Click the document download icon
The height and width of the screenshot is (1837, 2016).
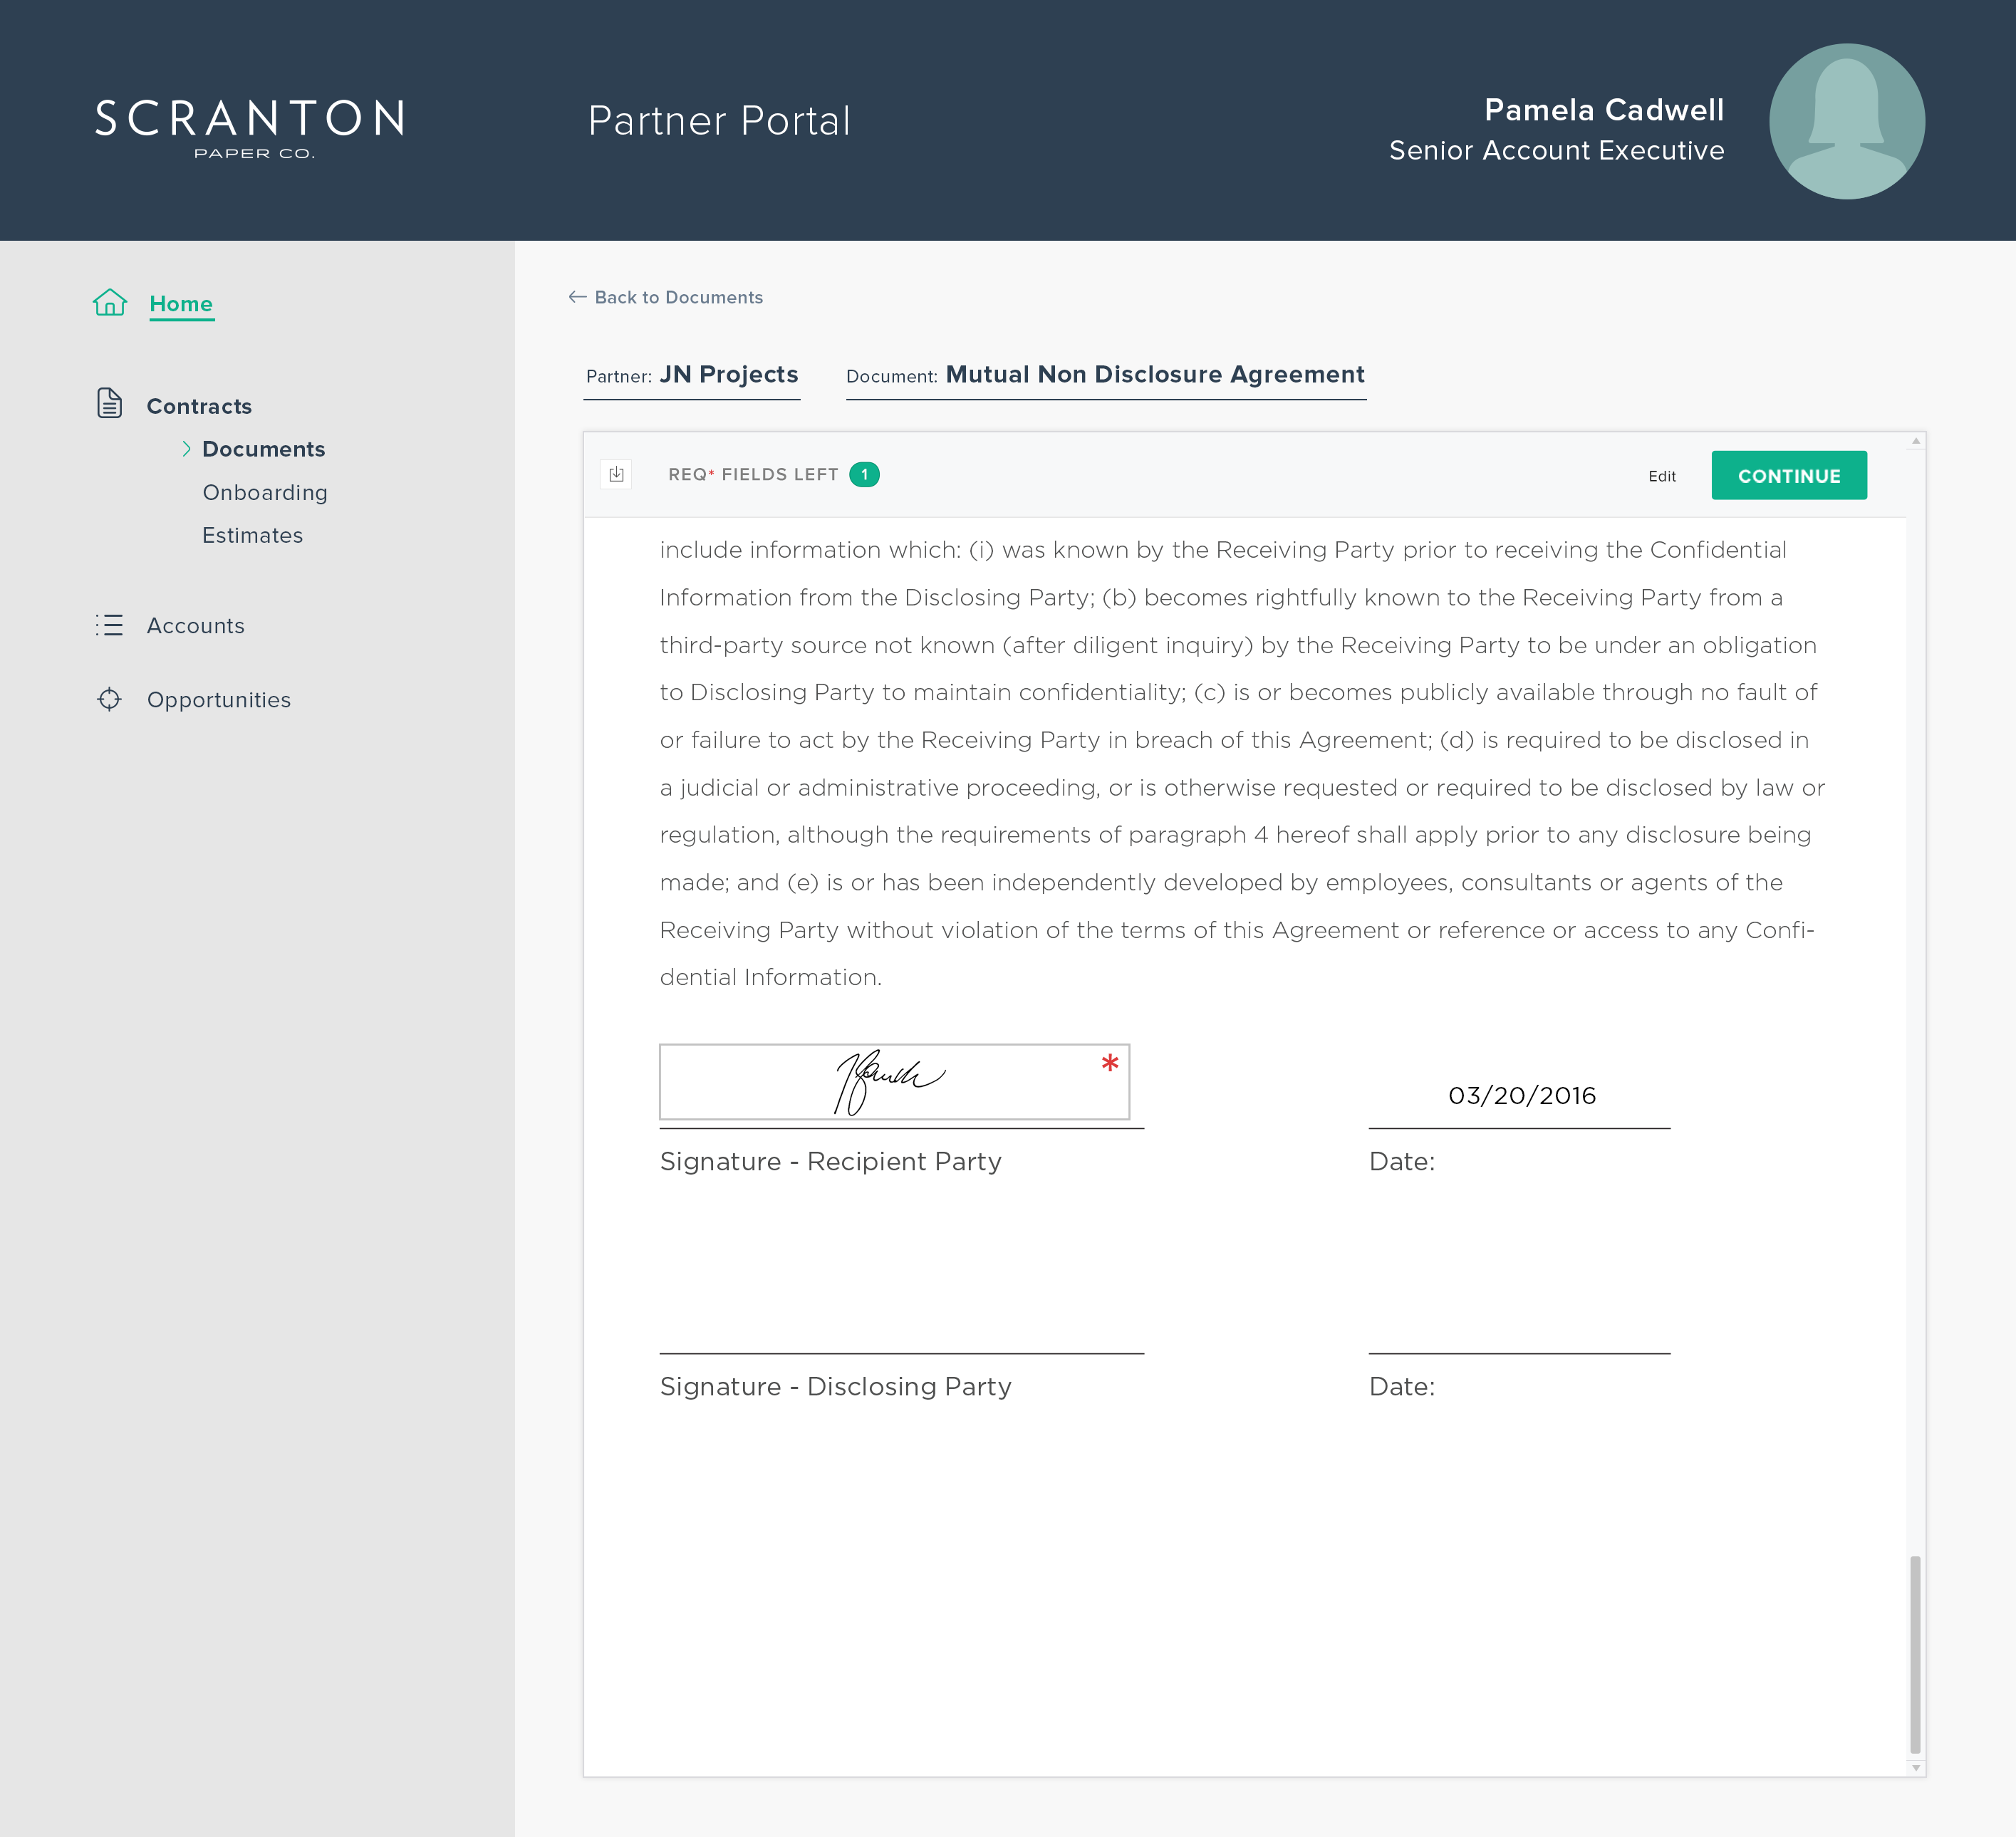(616, 474)
